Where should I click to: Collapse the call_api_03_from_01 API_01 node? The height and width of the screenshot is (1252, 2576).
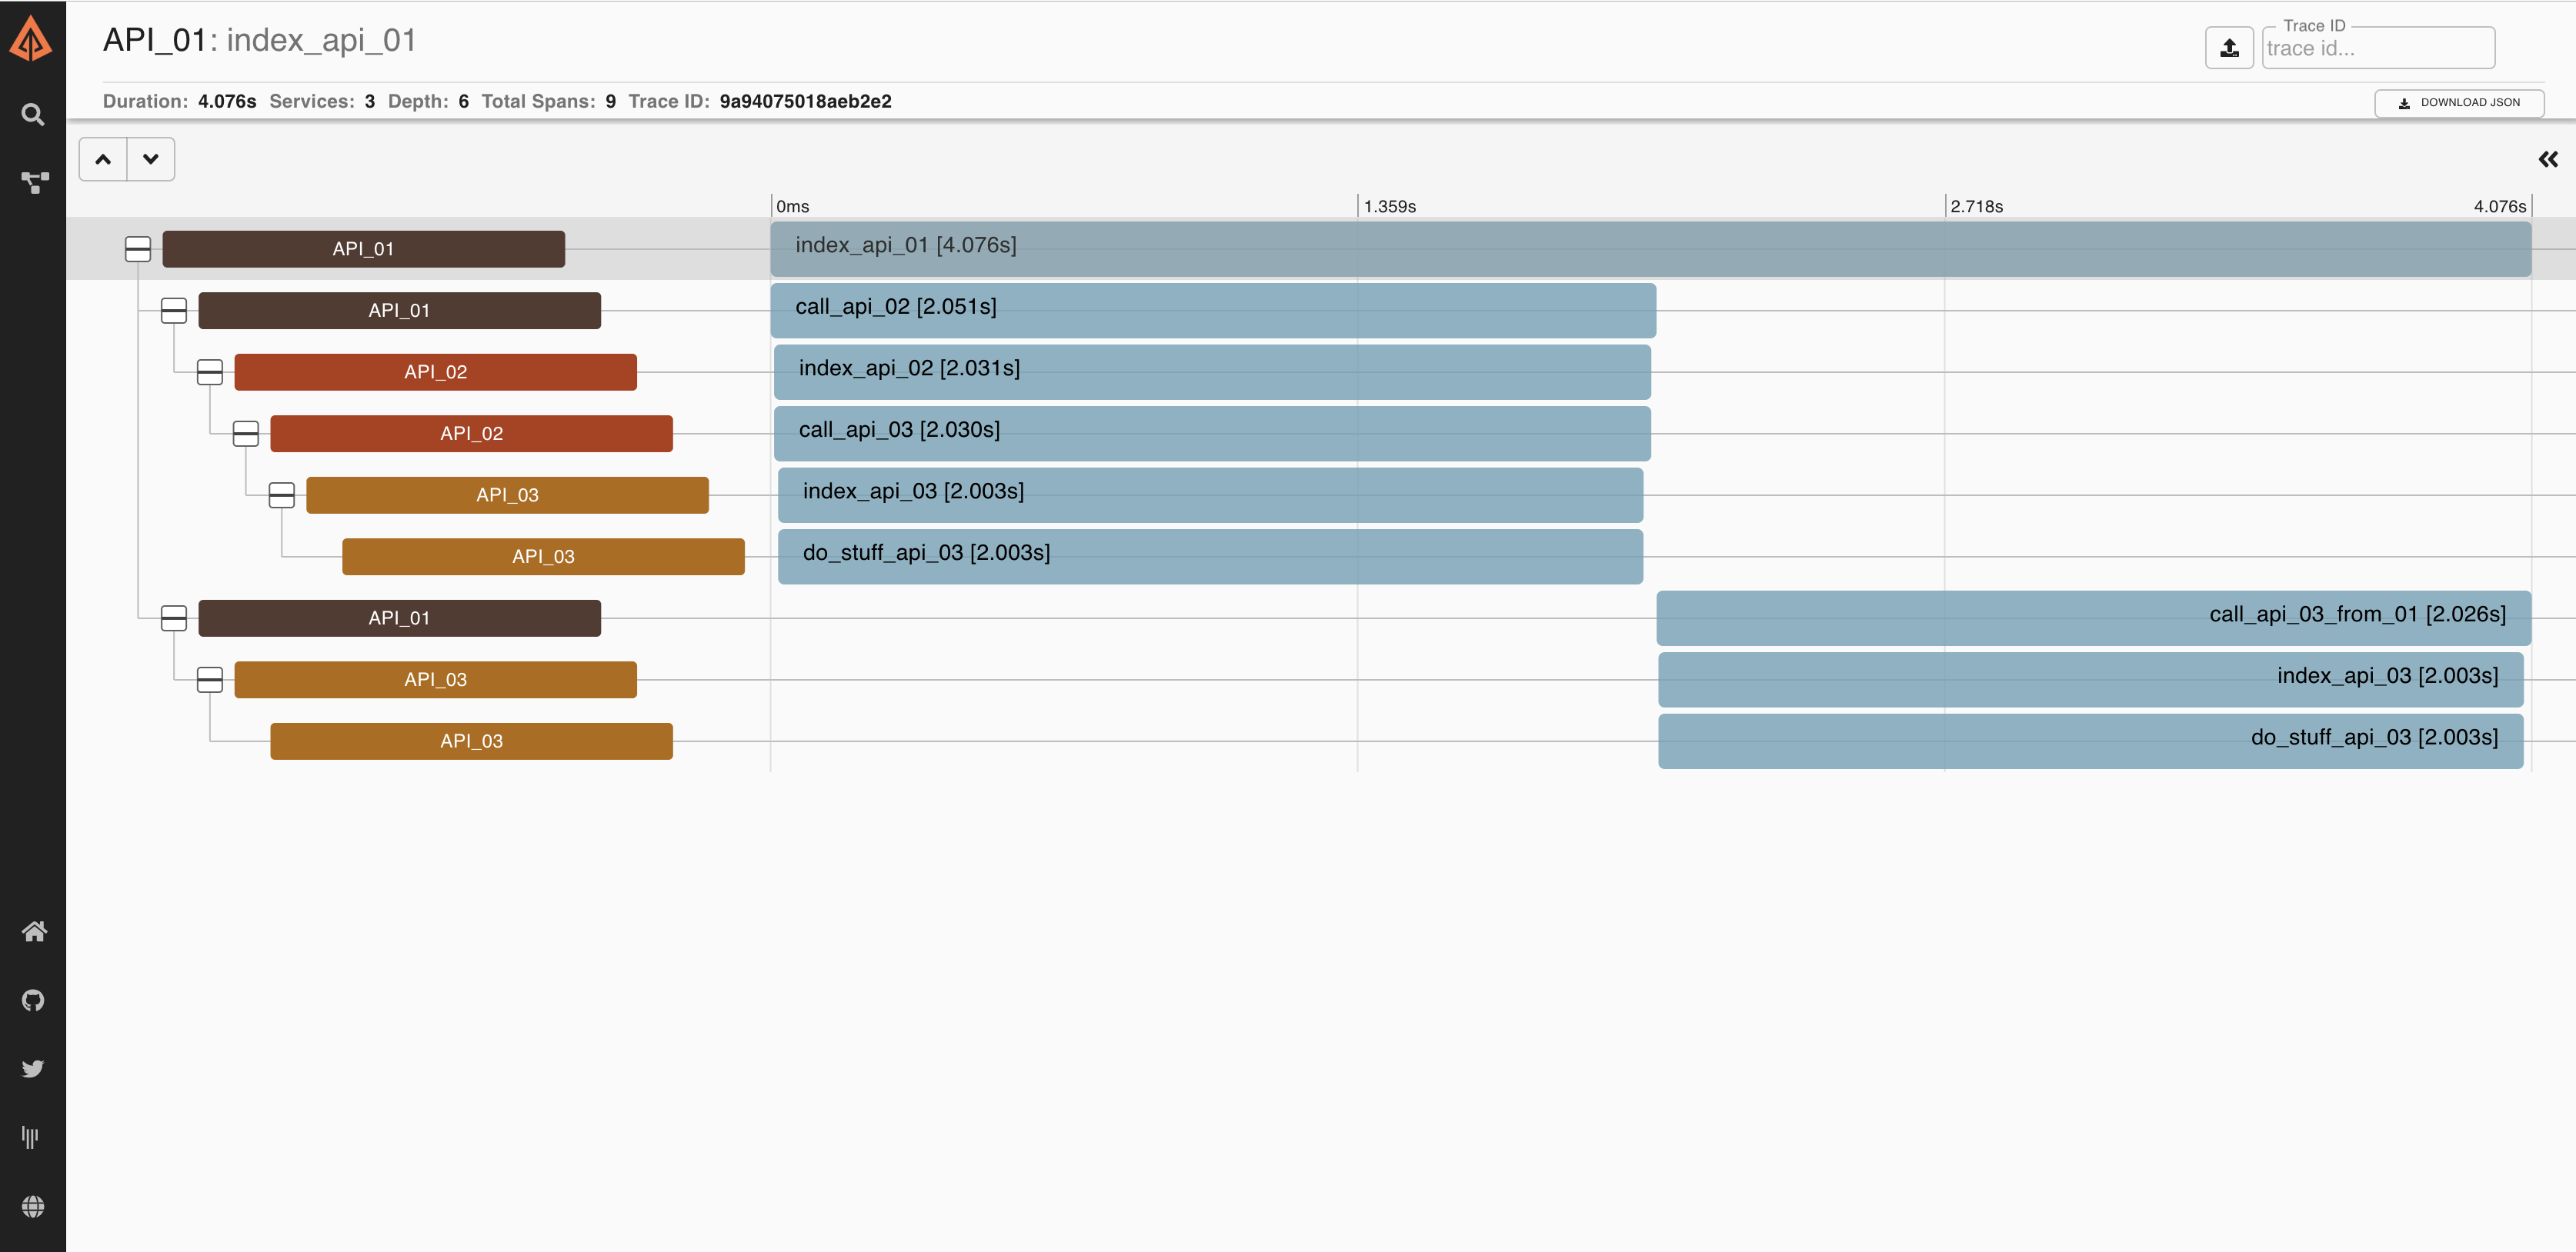pos(174,618)
